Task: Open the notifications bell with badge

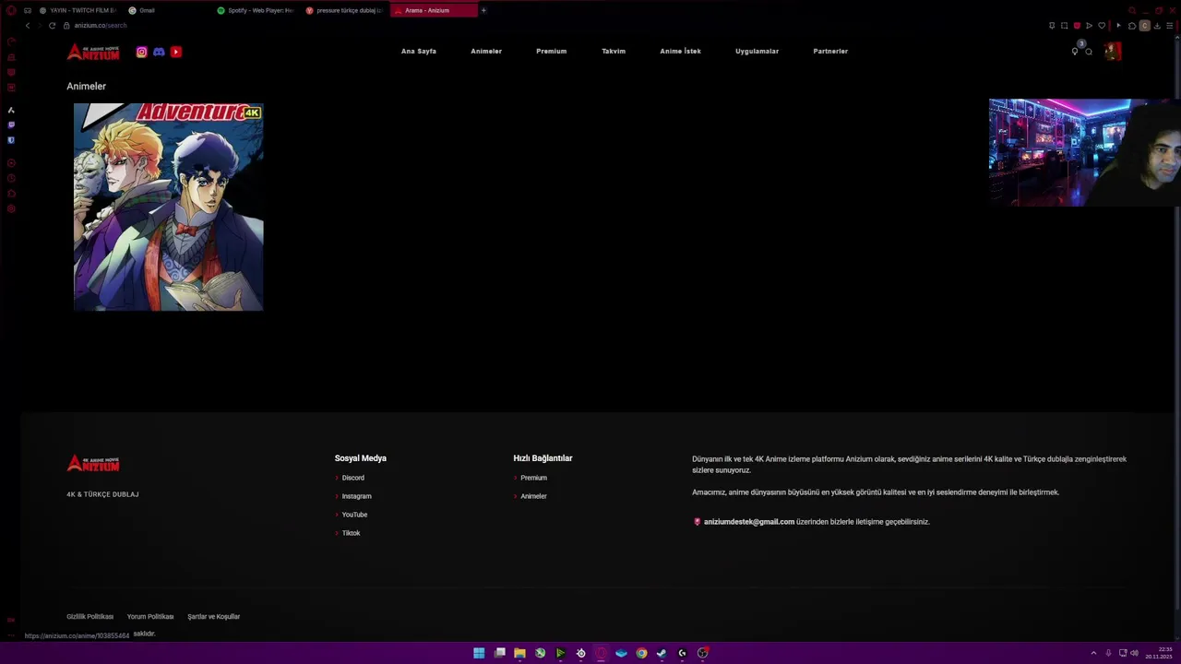Action: (x=1075, y=51)
